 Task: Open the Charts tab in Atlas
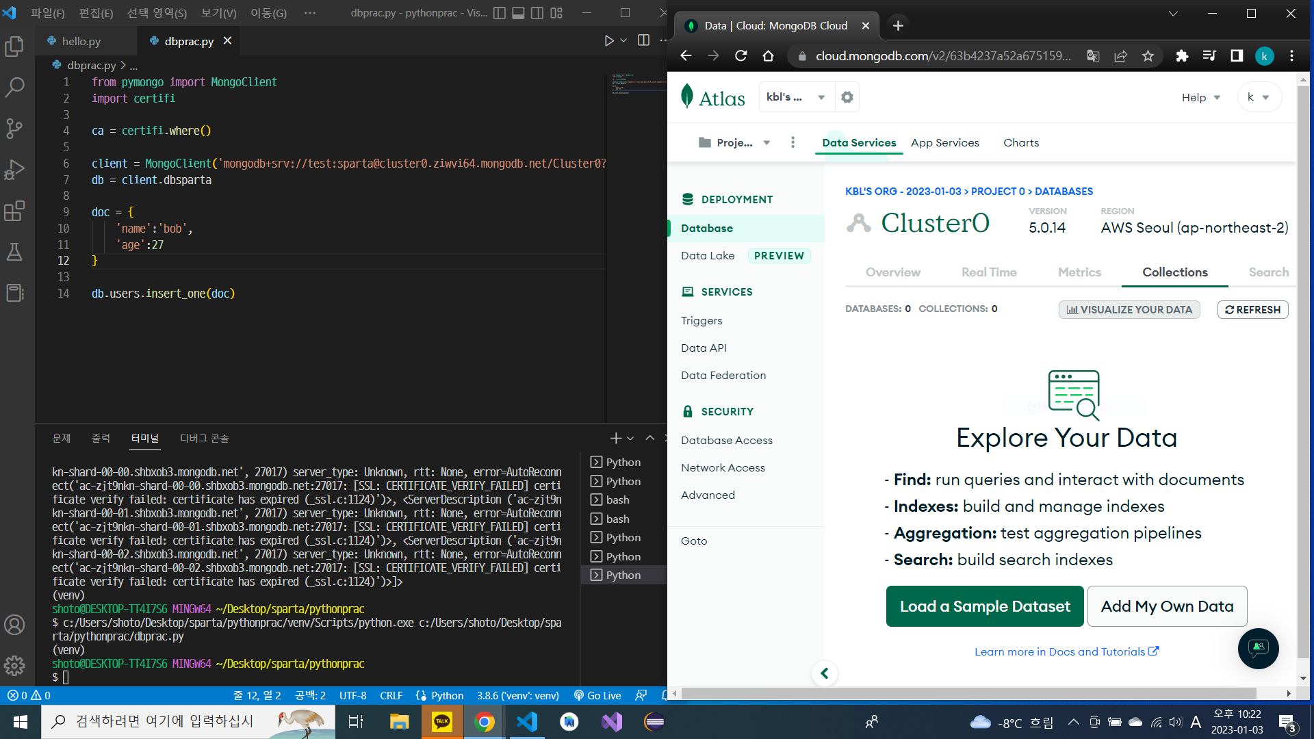click(x=1021, y=142)
